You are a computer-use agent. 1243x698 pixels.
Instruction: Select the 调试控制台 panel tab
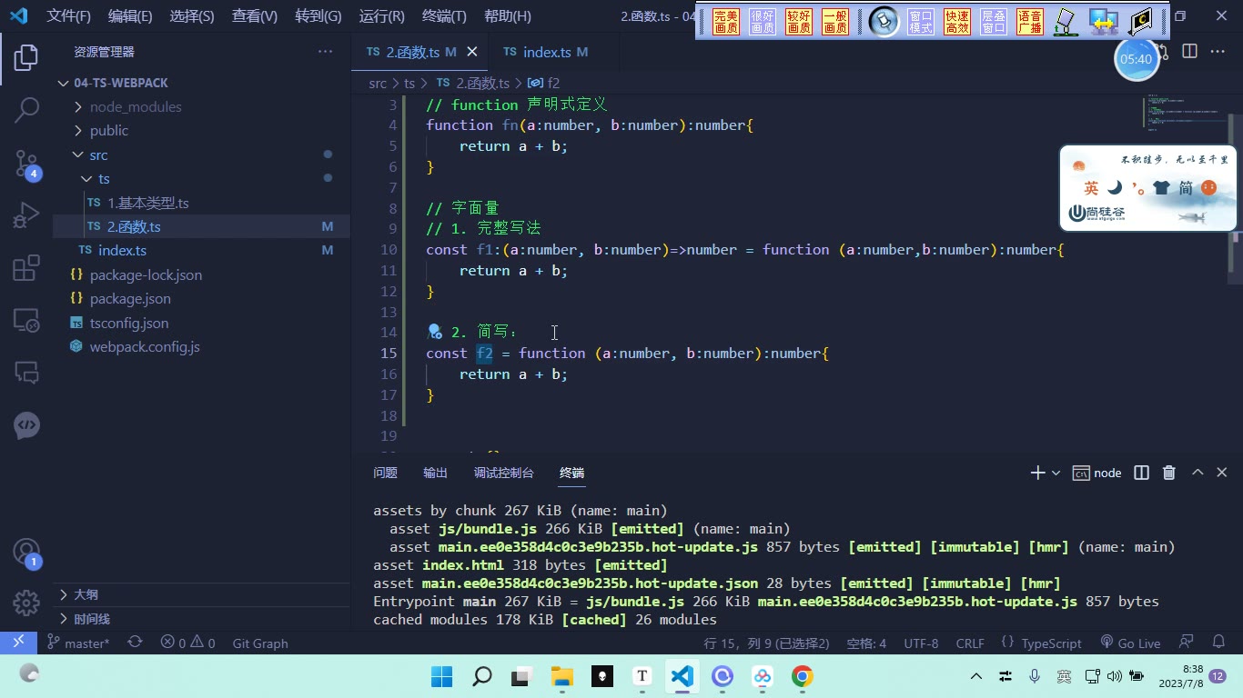tap(503, 473)
